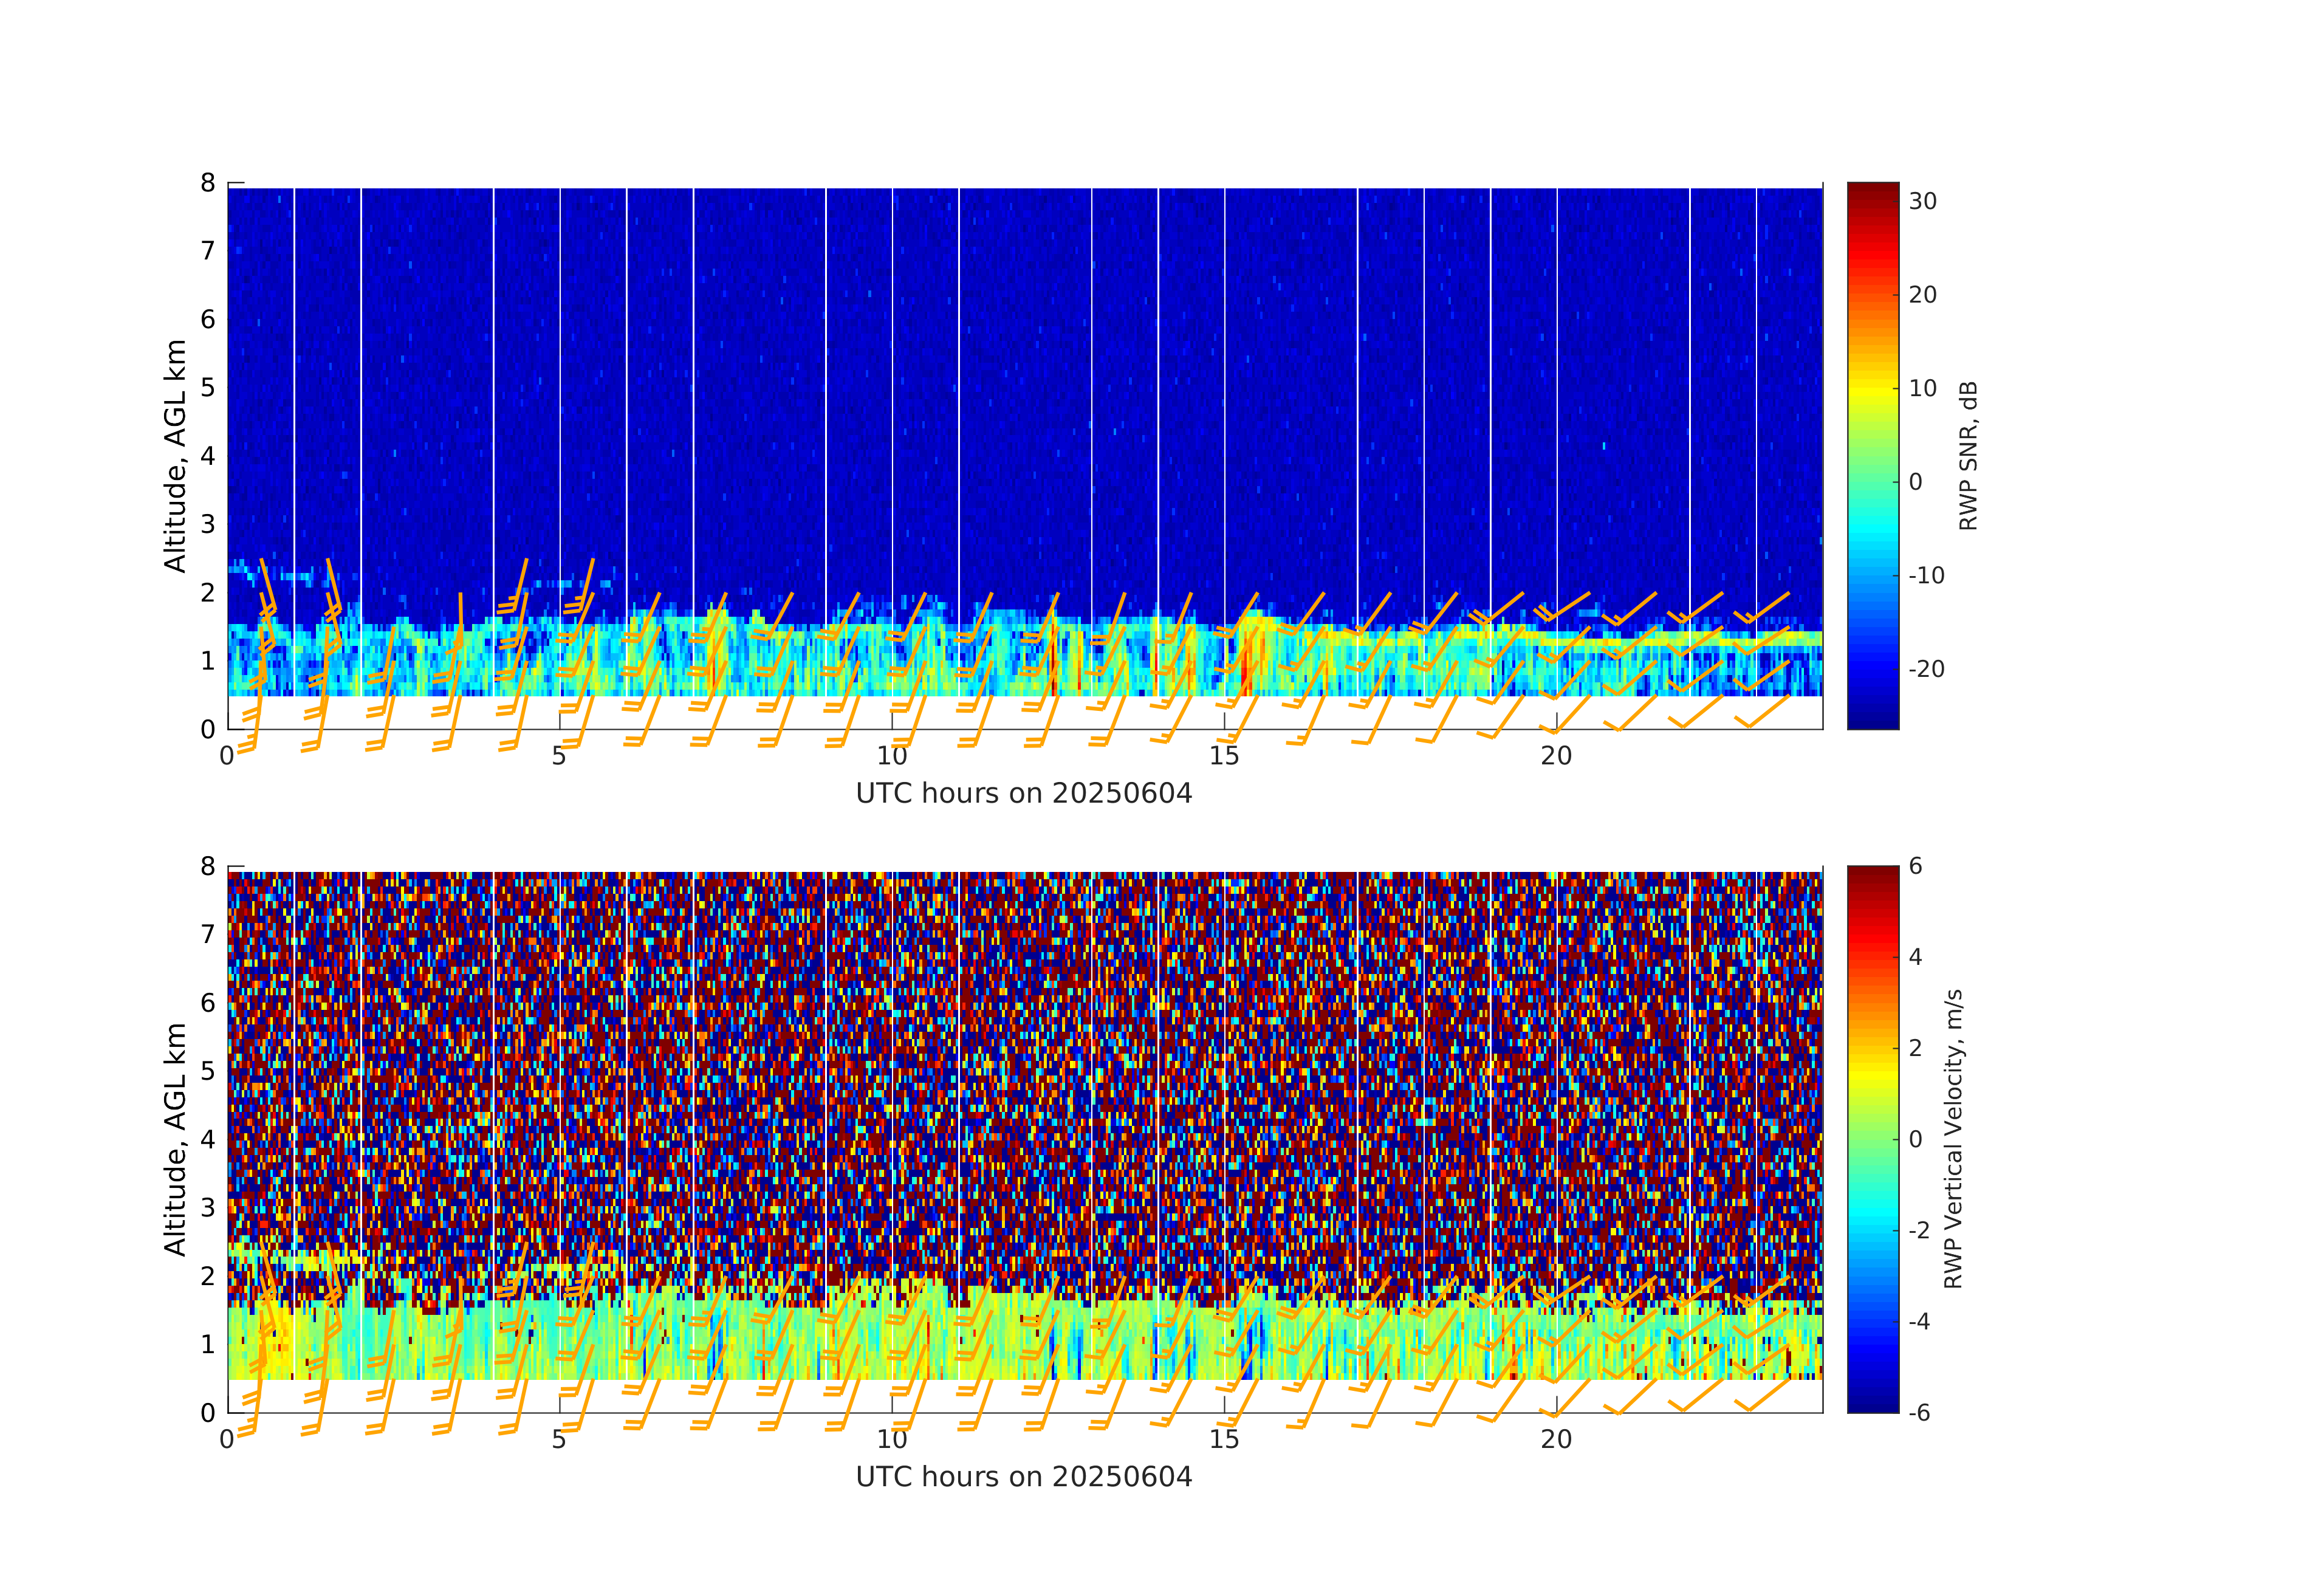Click the 'RWP SNR, dB' colorbar label
2324x1595 pixels.
[x=1968, y=456]
